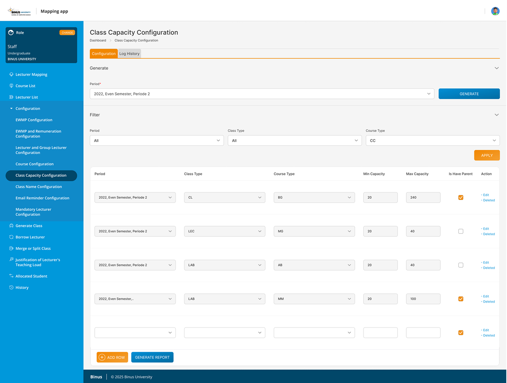Switch to the Log History tab
The width and height of the screenshot is (507, 383).
[x=129, y=54]
